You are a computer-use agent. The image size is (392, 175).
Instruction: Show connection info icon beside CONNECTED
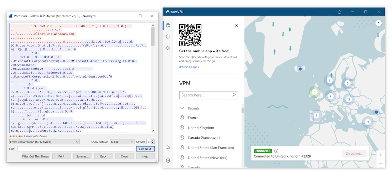[276, 151]
